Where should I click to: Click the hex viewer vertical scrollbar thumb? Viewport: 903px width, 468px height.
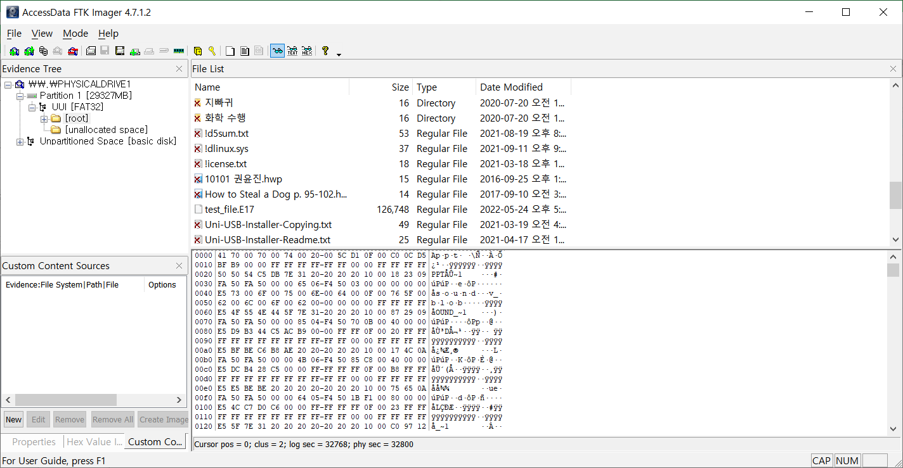pos(893,270)
